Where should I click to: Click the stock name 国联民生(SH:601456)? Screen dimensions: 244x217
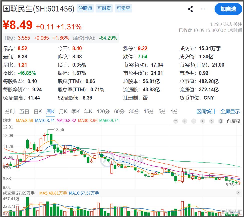pyautogui.click(x=39, y=9)
